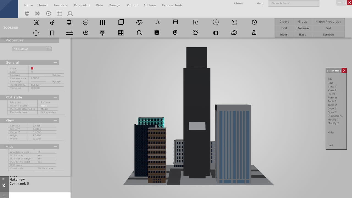Open the Add-ons menu
Image resolution: width=352 pixels, height=198 pixels.
click(x=150, y=5)
